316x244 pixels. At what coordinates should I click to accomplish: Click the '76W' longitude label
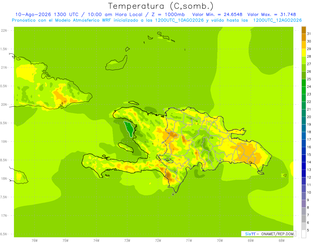pyautogui.click(x=34, y=241)
